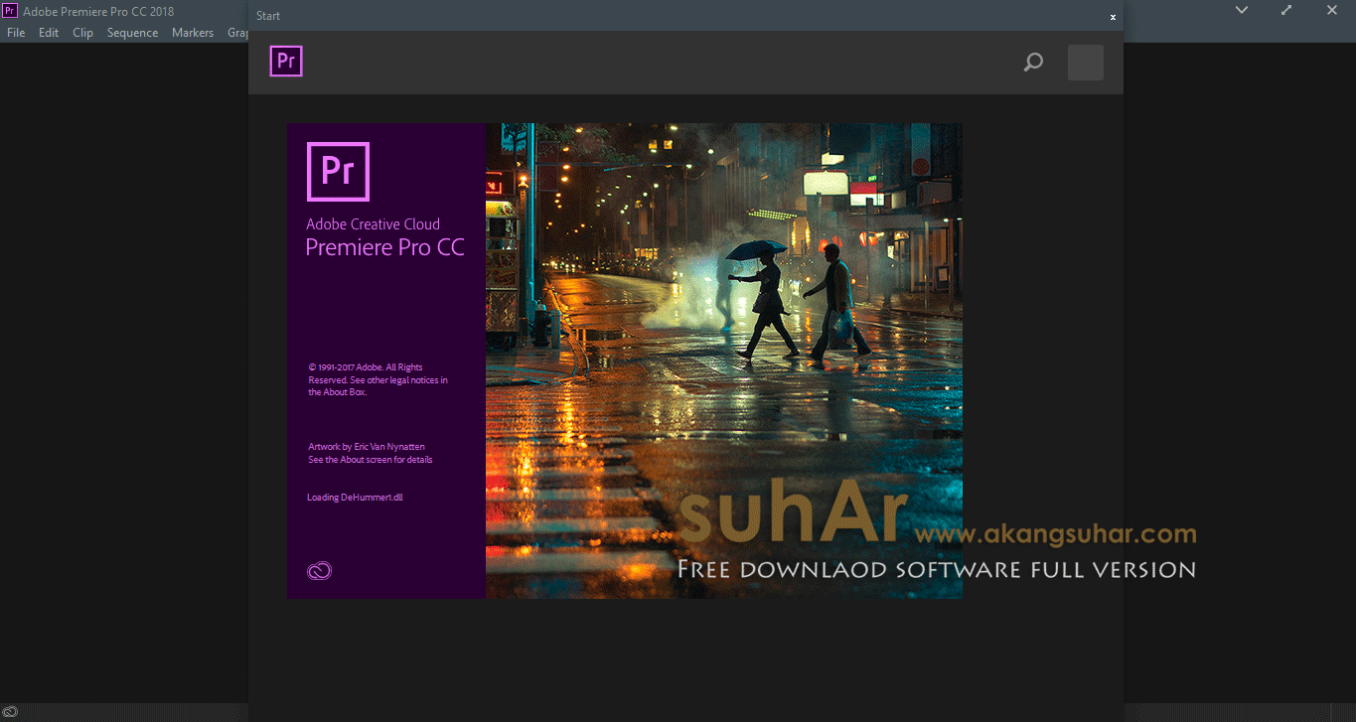Screen dimensions: 1356x722
Task: Click "See the About screen for details" text
Action: tap(371, 460)
